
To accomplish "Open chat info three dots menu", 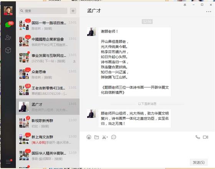I will [208, 12].
